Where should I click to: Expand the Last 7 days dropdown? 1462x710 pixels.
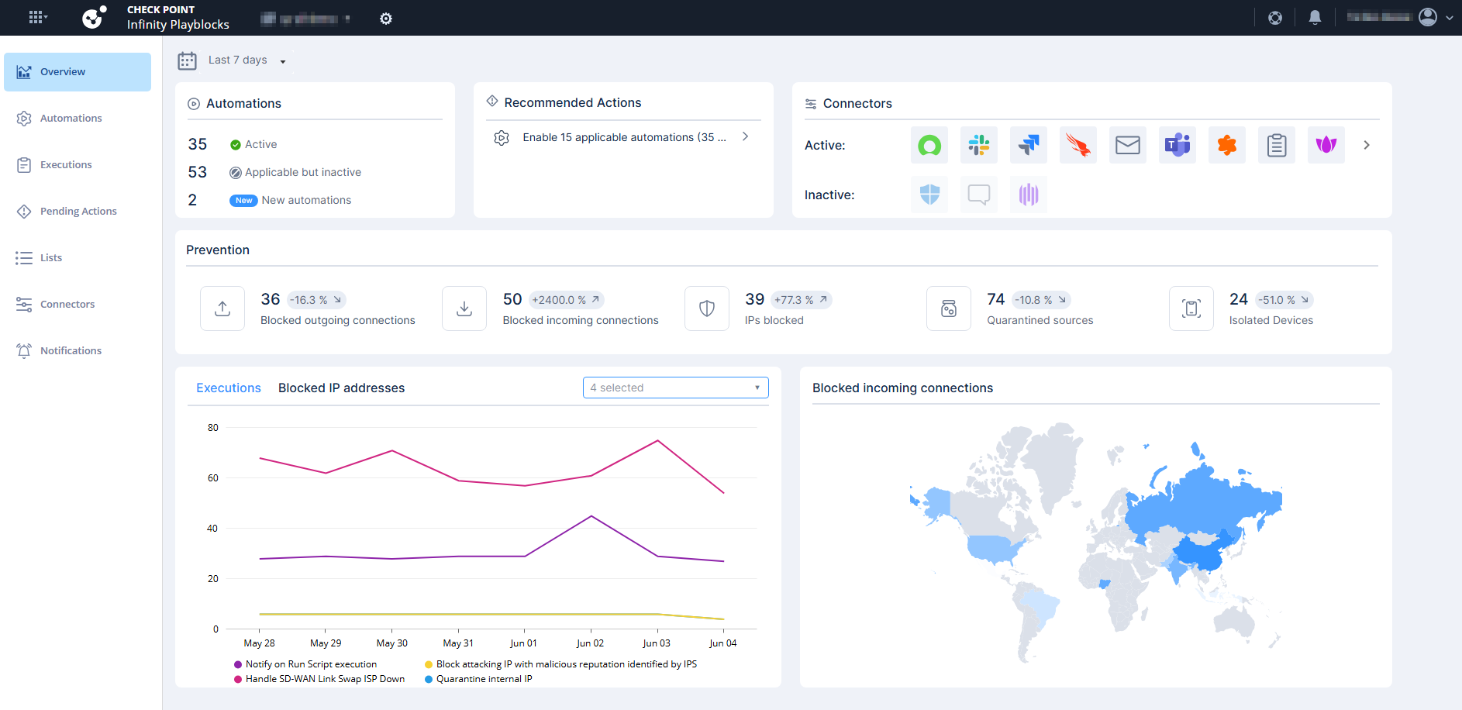[x=247, y=60]
